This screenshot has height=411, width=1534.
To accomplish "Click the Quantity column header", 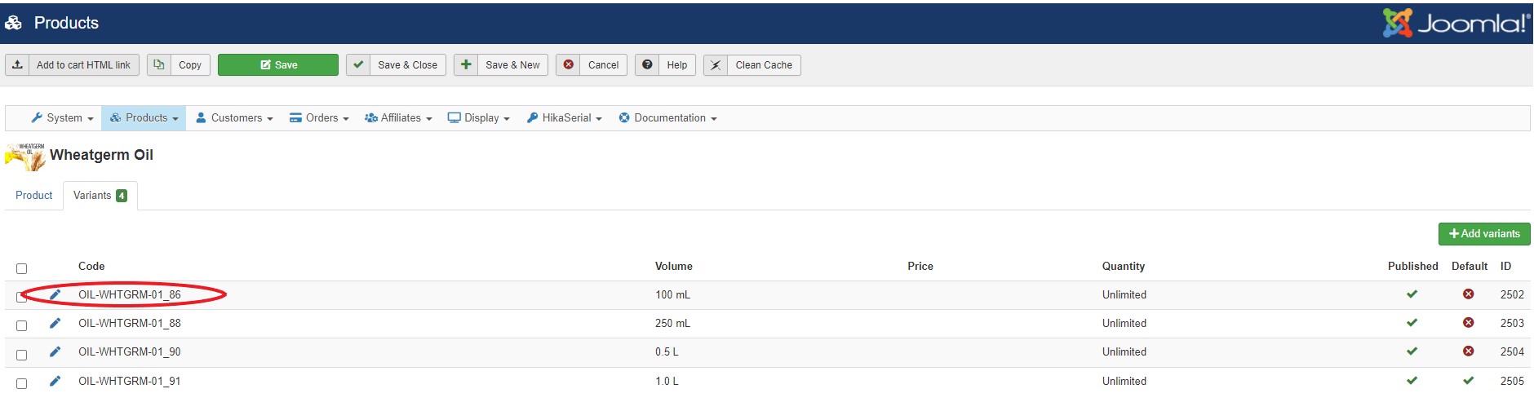I will coord(1124,266).
